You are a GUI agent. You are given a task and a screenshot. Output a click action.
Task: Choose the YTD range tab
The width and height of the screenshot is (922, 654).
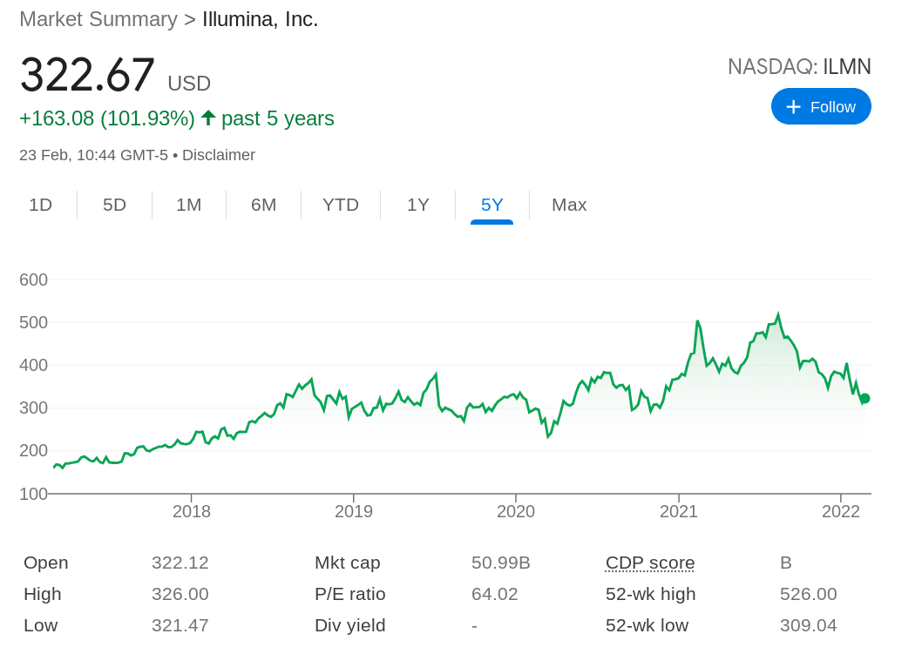pos(341,205)
